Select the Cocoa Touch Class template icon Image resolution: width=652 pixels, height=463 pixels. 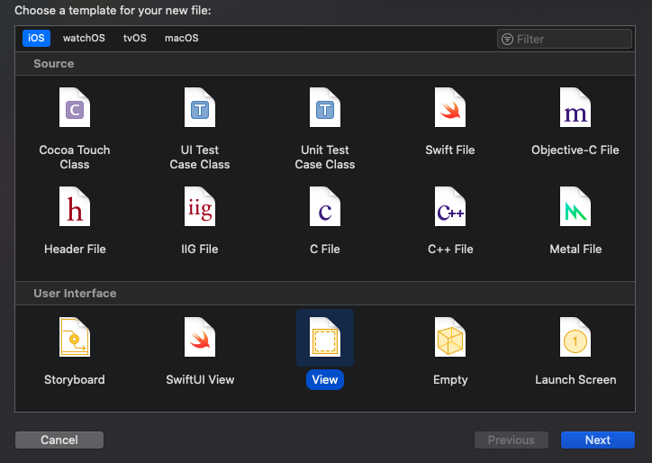pyautogui.click(x=75, y=107)
